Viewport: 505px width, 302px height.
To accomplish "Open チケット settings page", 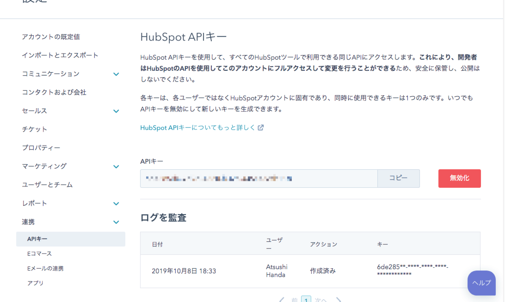I will click(x=35, y=129).
